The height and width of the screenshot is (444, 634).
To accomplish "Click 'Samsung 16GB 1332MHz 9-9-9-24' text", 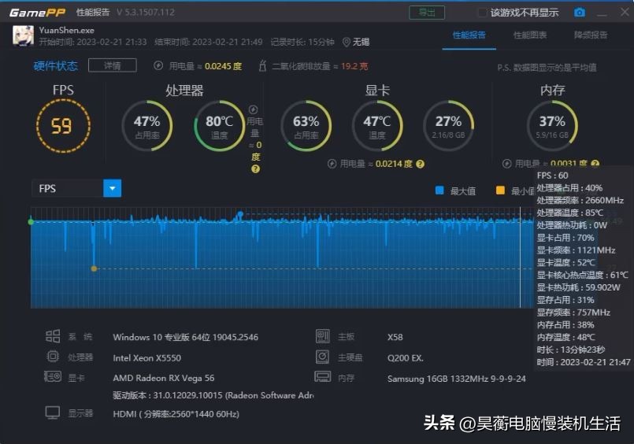I will click(x=457, y=379).
